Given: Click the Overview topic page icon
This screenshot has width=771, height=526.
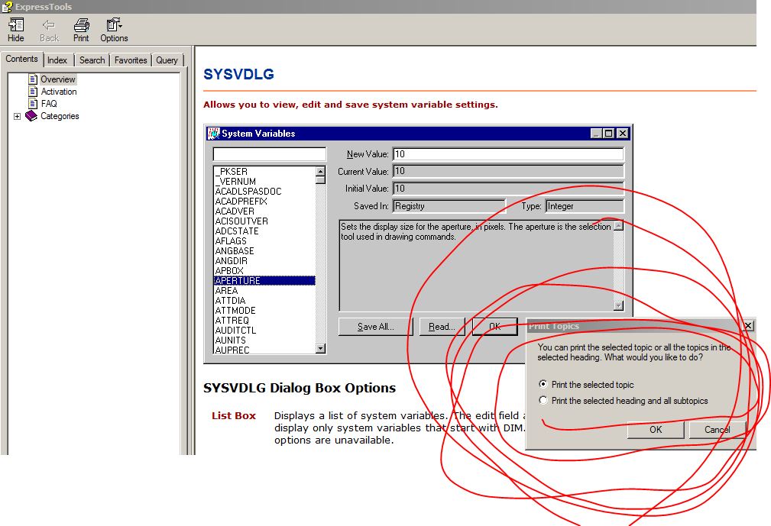Looking at the screenshot, I should [x=33, y=79].
